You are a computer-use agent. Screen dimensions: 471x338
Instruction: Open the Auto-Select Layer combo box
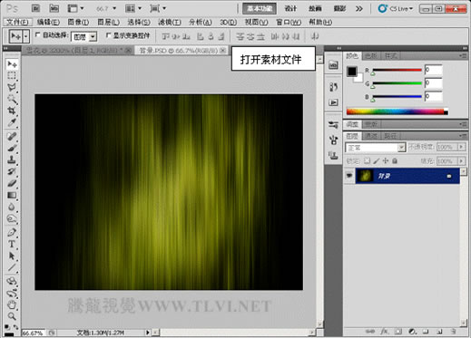84,36
